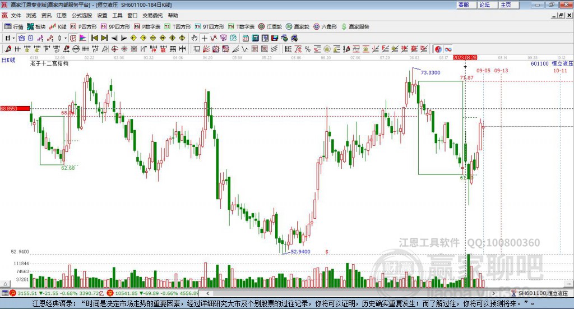Click the 主页 button in title bar
Viewport: 574px width, 309px height.
click(x=509, y=4)
